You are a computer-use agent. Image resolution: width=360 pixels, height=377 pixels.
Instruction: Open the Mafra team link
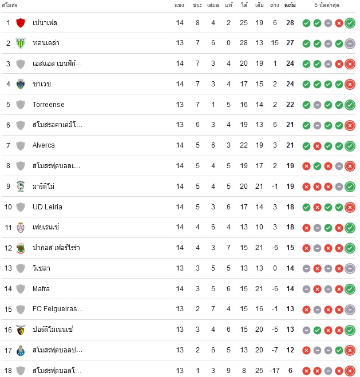coord(41,288)
